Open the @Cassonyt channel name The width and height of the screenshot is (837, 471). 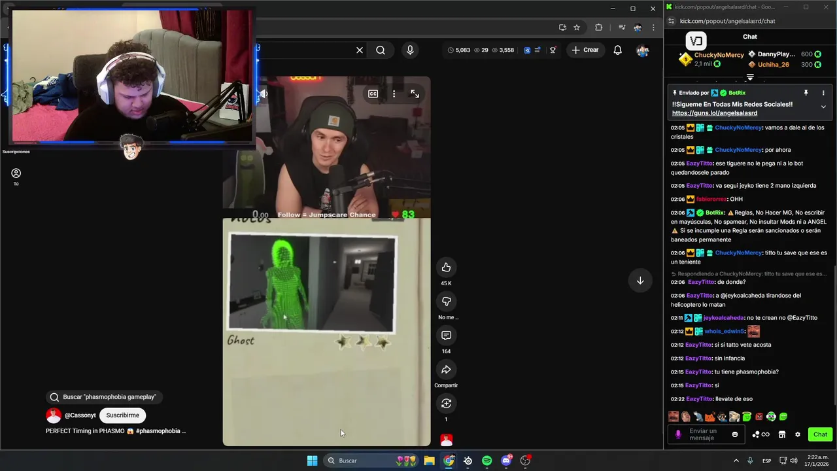pos(80,415)
